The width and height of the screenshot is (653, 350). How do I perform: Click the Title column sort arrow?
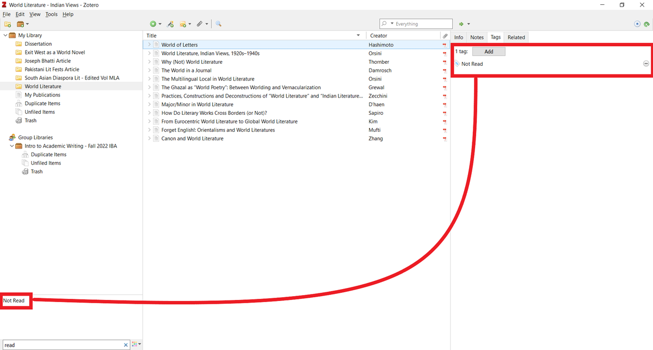point(358,35)
